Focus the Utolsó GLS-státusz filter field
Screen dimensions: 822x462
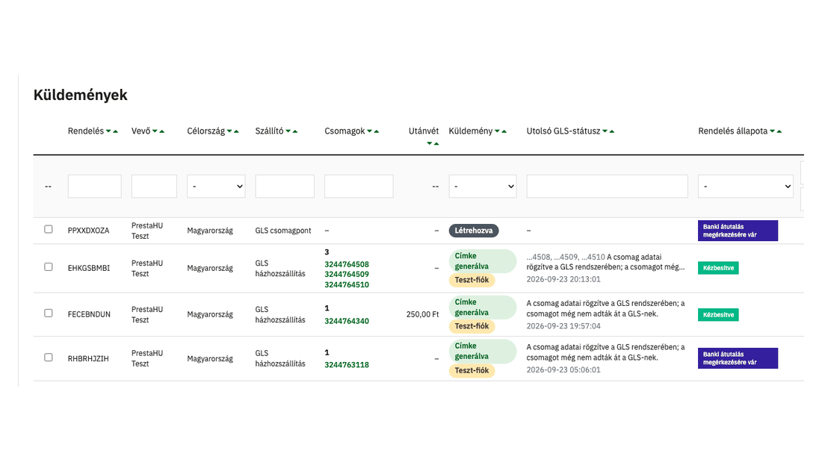click(607, 187)
